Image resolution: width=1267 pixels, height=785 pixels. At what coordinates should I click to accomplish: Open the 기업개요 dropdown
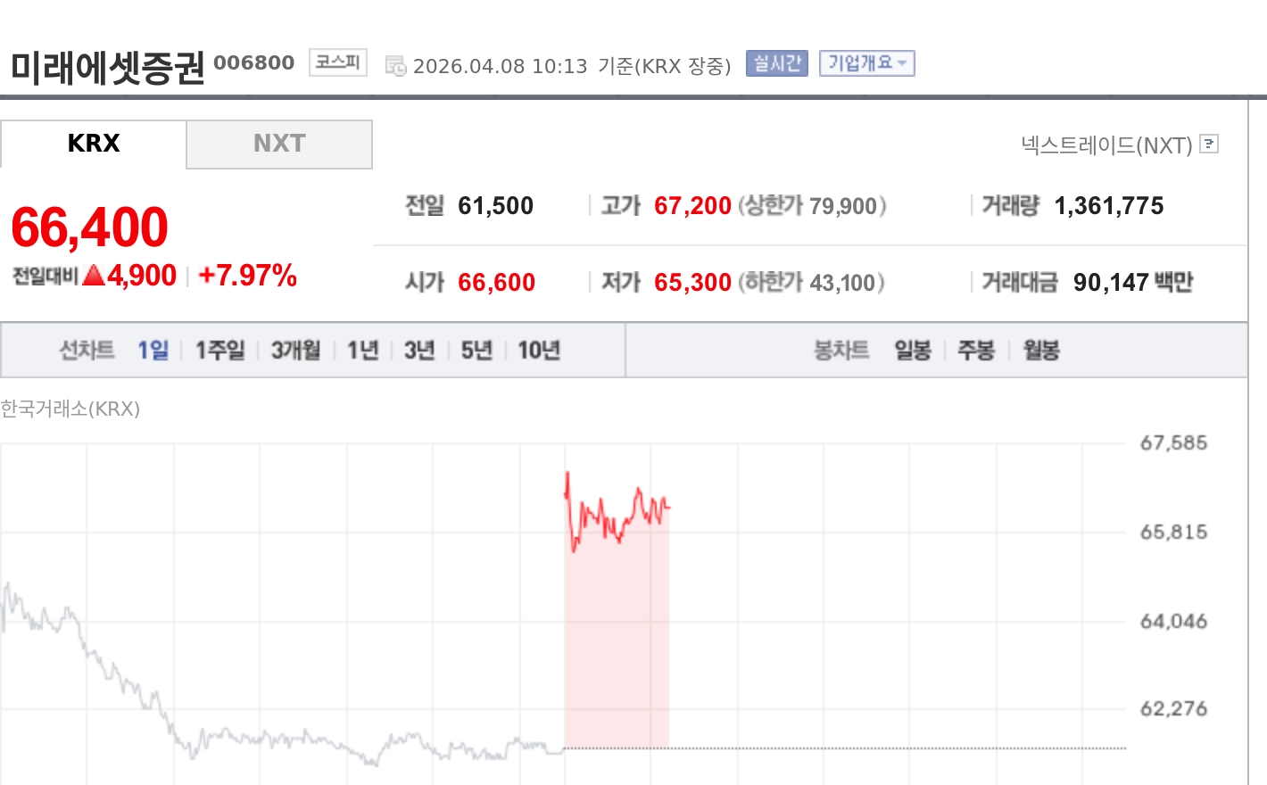[x=866, y=62]
